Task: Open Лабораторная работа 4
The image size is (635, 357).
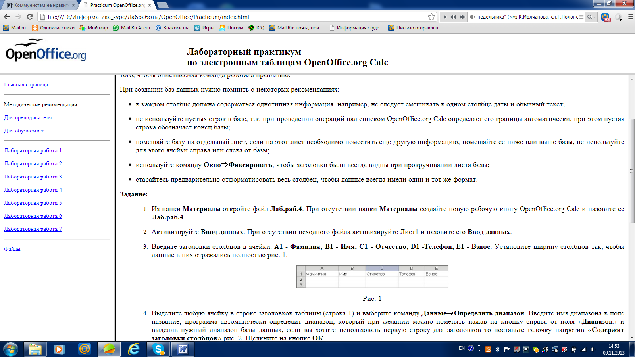Action: [33, 190]
